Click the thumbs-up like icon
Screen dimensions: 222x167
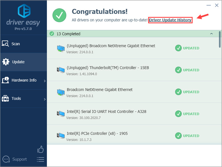[41, 149]
